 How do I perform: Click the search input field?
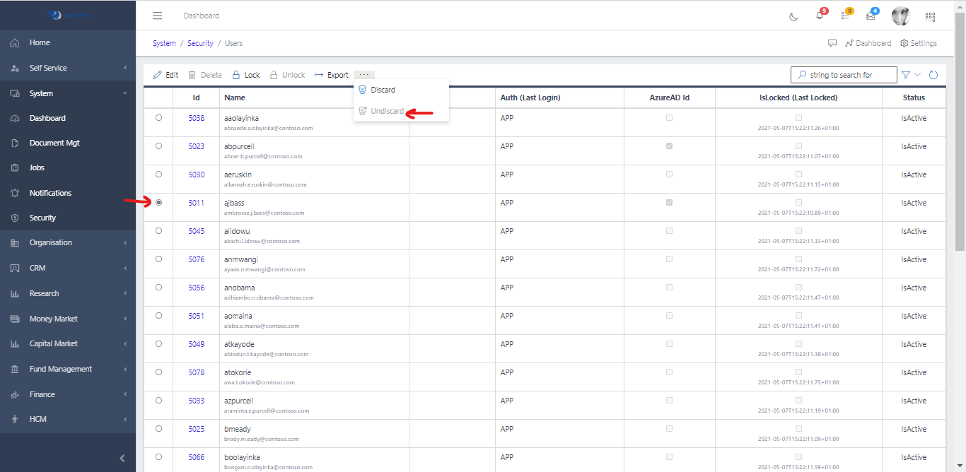849,75
